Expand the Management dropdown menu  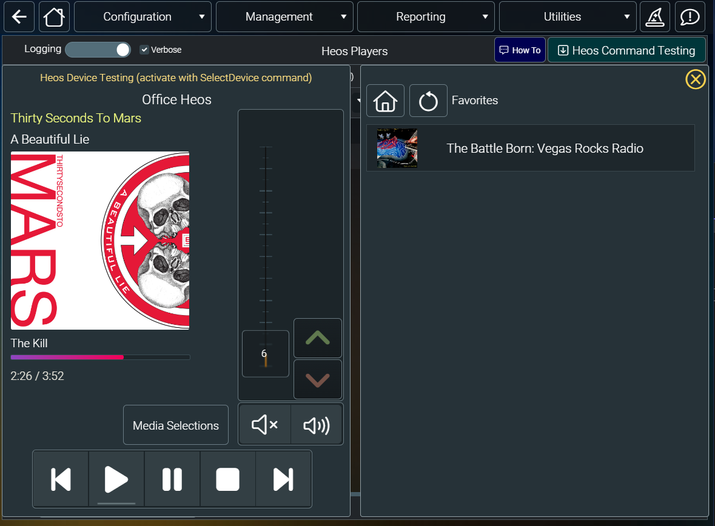click(x=284, y=17)
